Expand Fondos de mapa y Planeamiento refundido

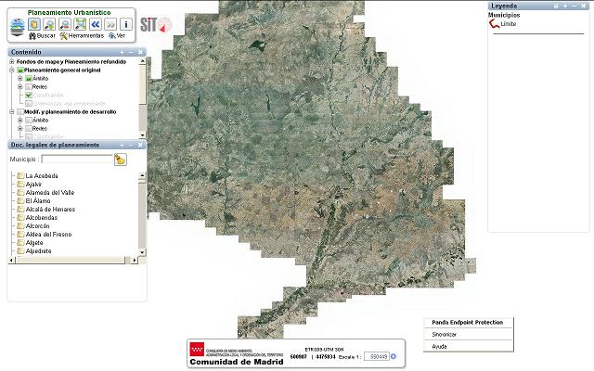[12, 62]
